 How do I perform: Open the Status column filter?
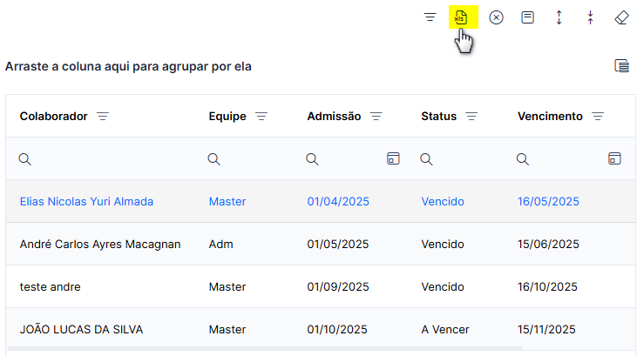click(x=471, y=117)
